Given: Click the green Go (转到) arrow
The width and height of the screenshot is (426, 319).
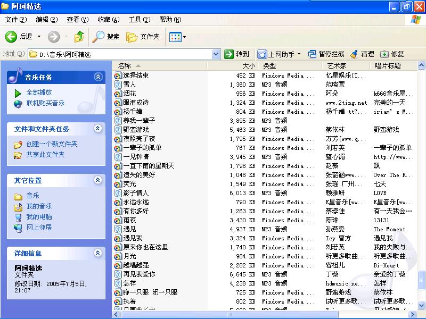Looking at the screenshot, I should 229,54.
